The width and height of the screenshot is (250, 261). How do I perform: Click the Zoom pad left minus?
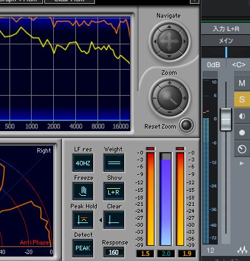click(x=154, y=98)
